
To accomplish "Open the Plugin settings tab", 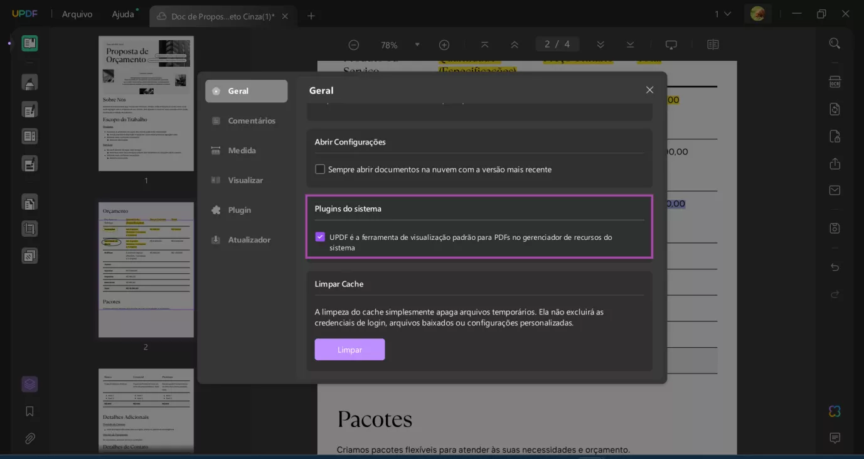I will pyautogui.click(x=246, y=210).
